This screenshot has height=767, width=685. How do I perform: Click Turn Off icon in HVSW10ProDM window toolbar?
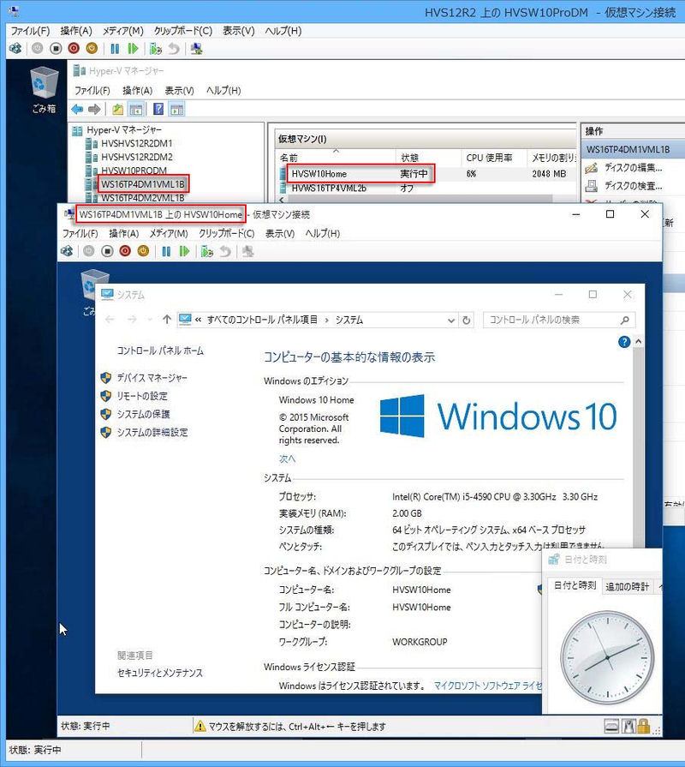click(56, 49)
